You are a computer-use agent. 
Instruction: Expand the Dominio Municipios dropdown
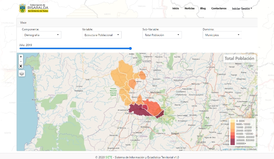coord(222,35)
